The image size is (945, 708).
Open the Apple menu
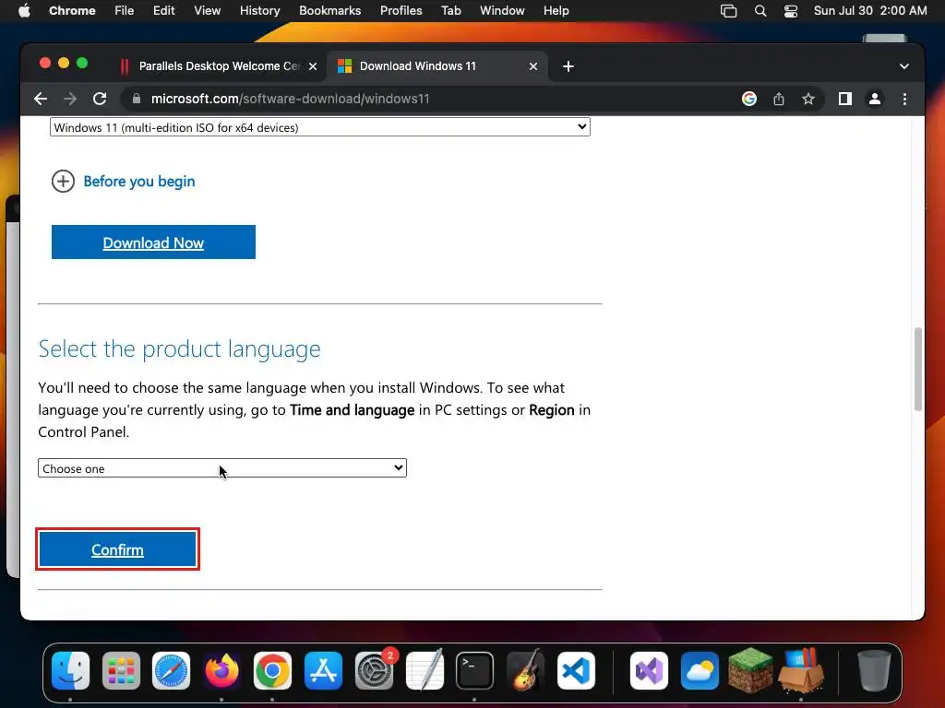[x=24, y=11]
